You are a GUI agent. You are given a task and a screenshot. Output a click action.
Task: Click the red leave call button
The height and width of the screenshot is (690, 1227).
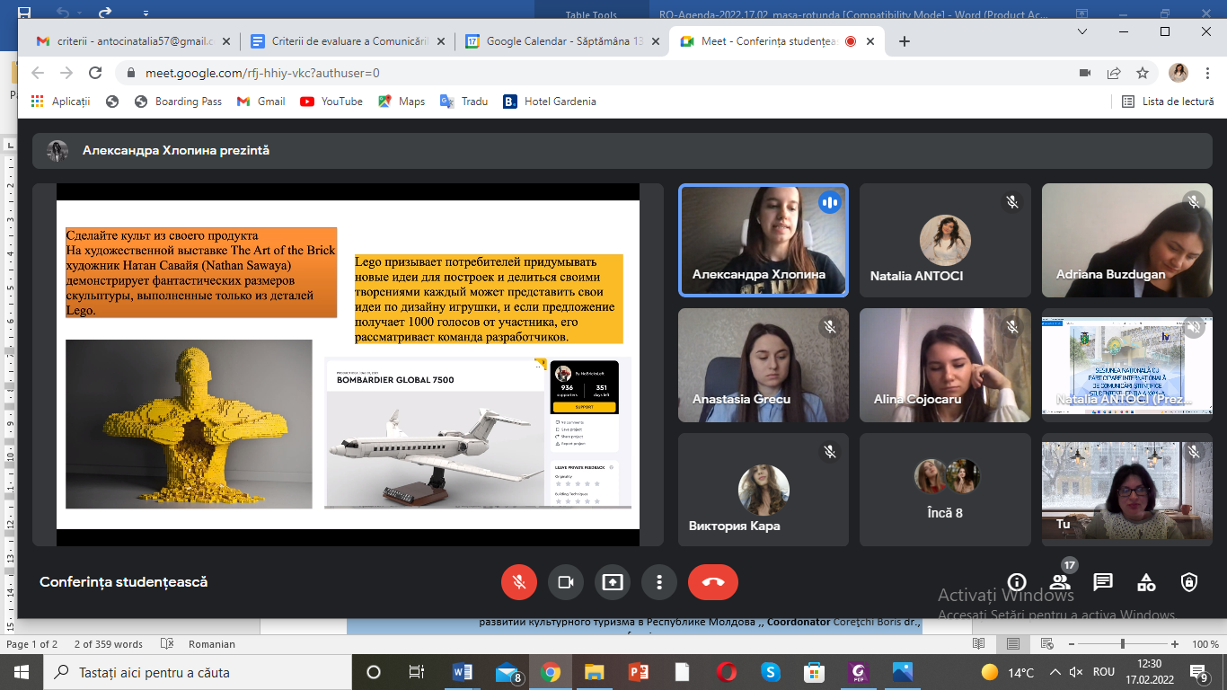[712, 582]
